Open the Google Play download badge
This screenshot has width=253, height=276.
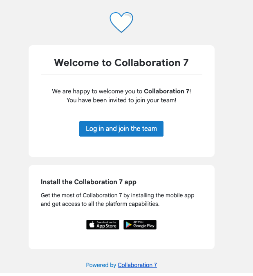(x=140, y=225)
